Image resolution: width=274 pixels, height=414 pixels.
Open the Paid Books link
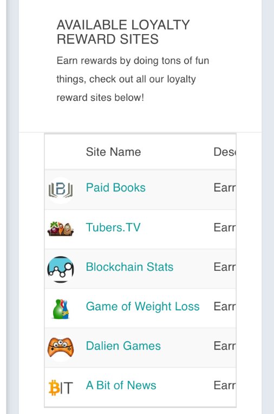(x=116, y=188)
